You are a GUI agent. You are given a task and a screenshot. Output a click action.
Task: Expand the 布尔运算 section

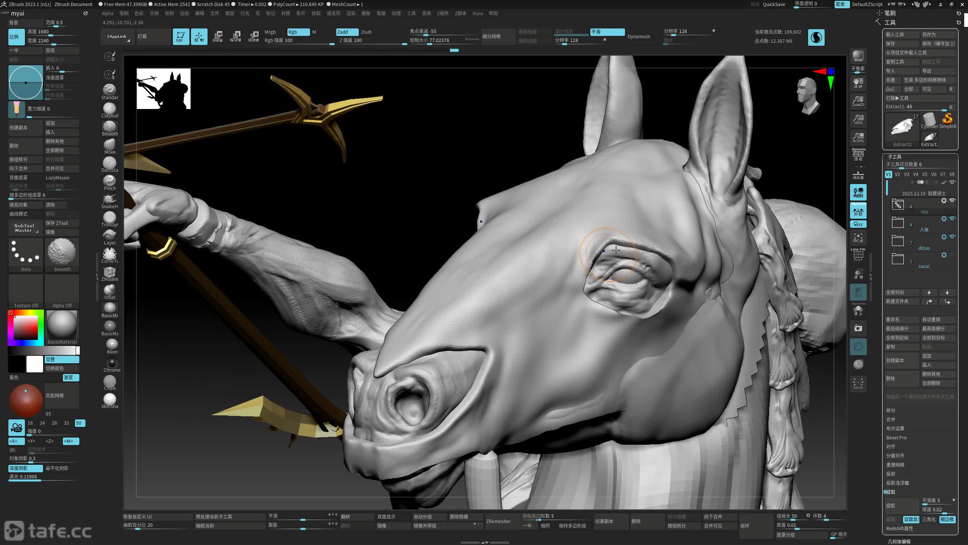(x=895, y=428)
